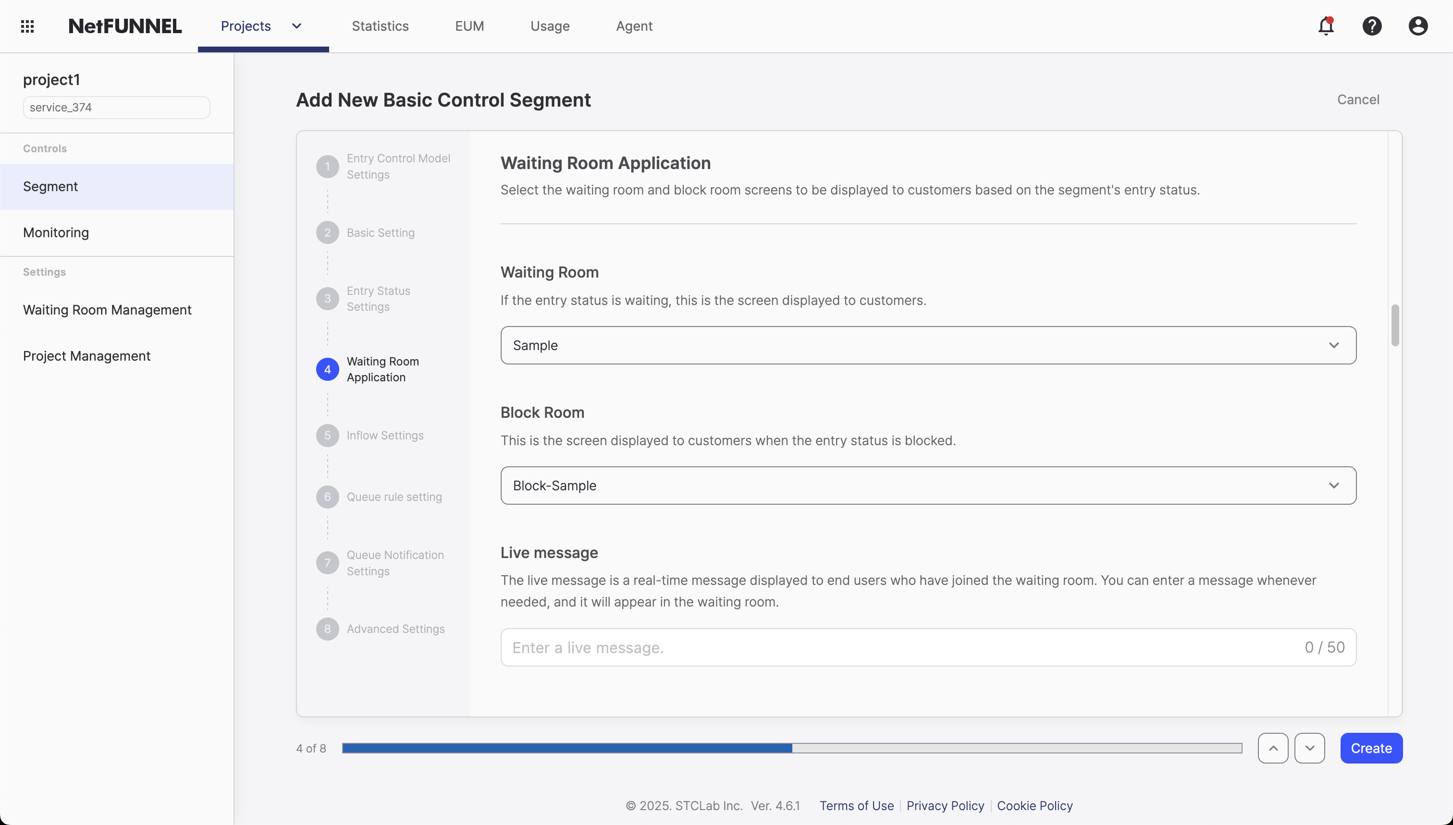Expand the Projects menu chevron

coord(296,26)
